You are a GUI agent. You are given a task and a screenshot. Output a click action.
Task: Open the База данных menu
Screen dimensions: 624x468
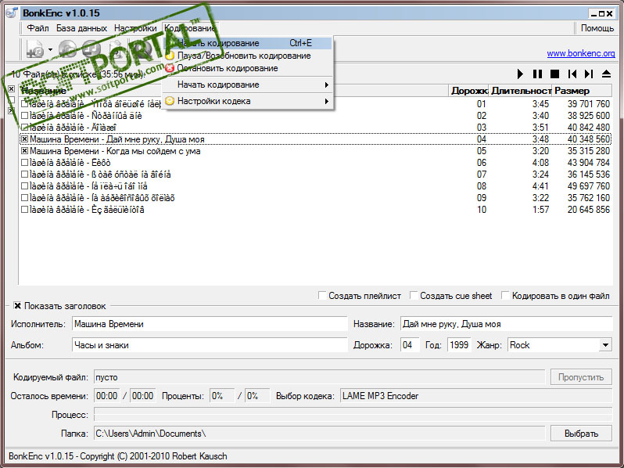pos(81,28)
